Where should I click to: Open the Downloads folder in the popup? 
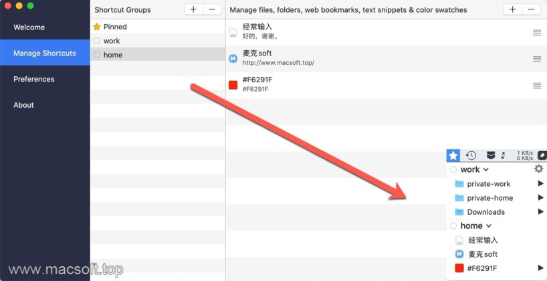(485, 212)
